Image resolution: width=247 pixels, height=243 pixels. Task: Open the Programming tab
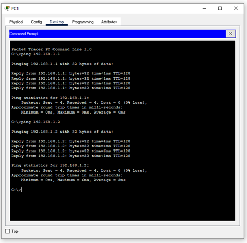83,22
